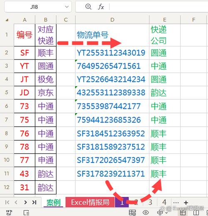Select code 43 in column A

point(25,174)
